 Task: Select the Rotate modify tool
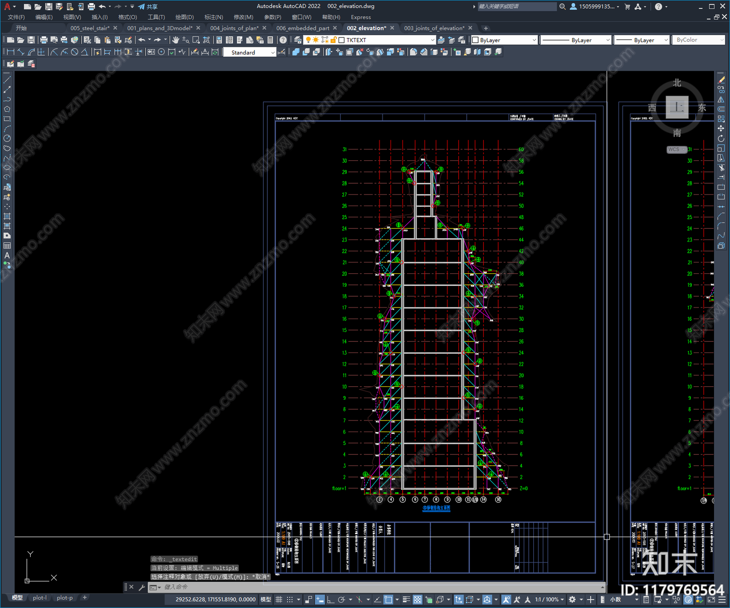click(x=721, y=139)
